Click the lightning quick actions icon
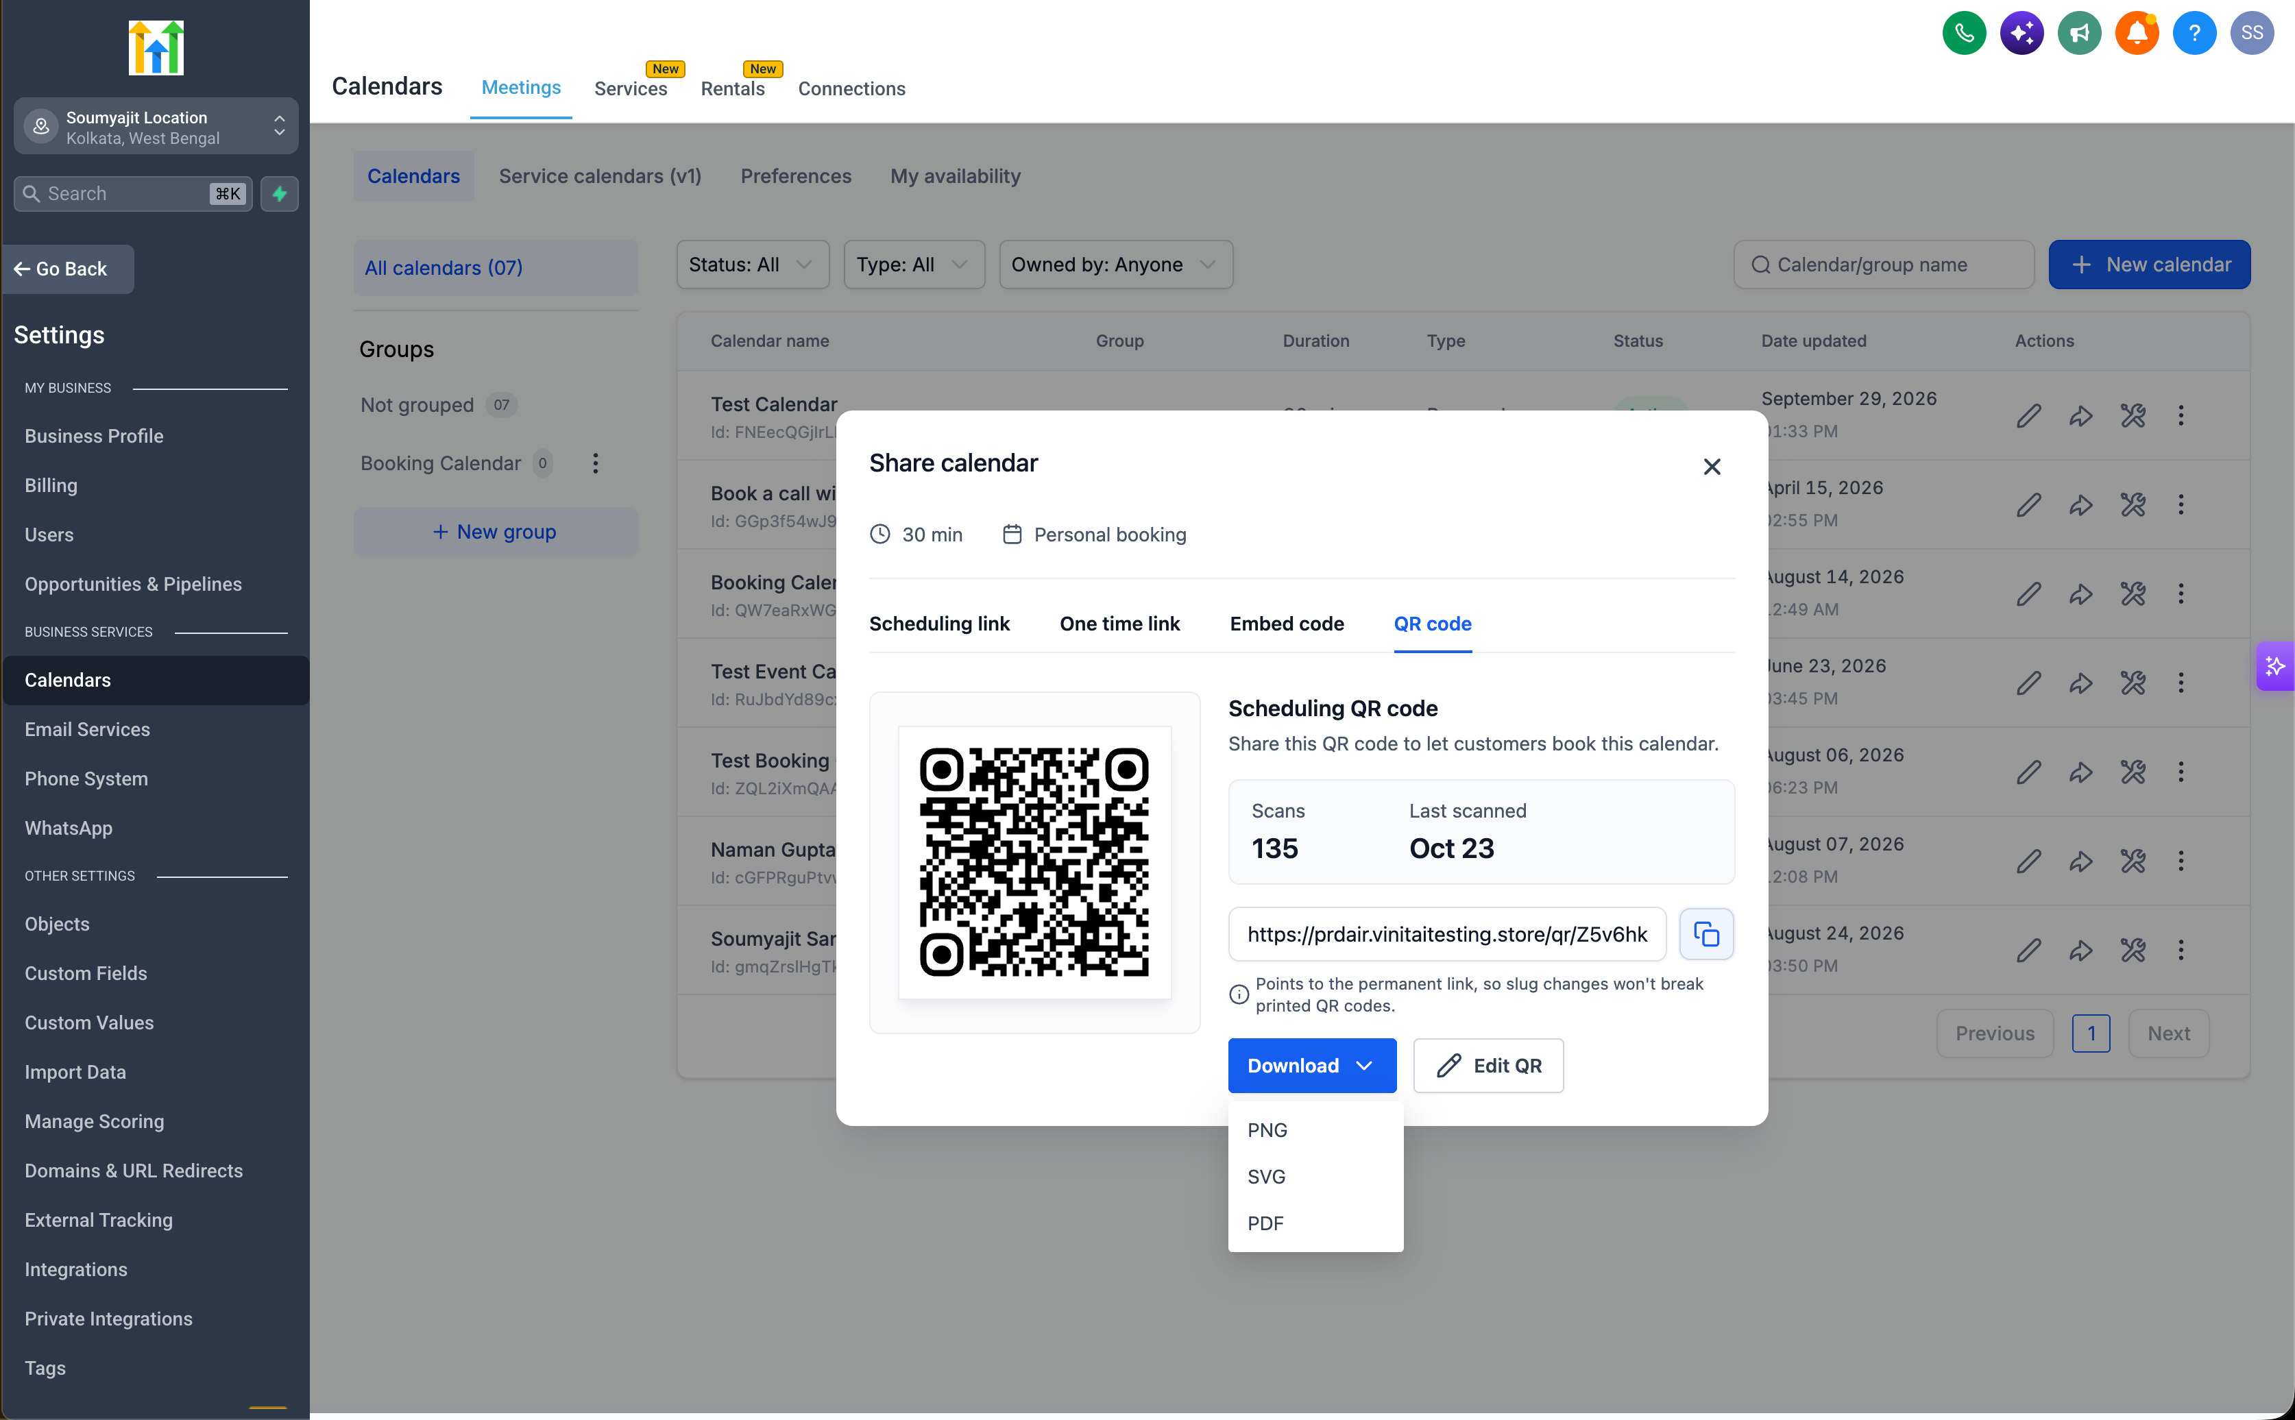This screenshot has height=1420, width=2295. pyautogui.click(x=279, y=193)
